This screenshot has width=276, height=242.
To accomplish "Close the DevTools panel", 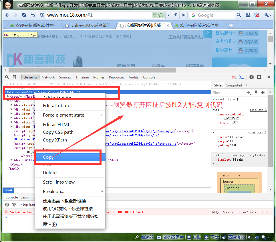I will pyautogui.click(x=269, y=77).
